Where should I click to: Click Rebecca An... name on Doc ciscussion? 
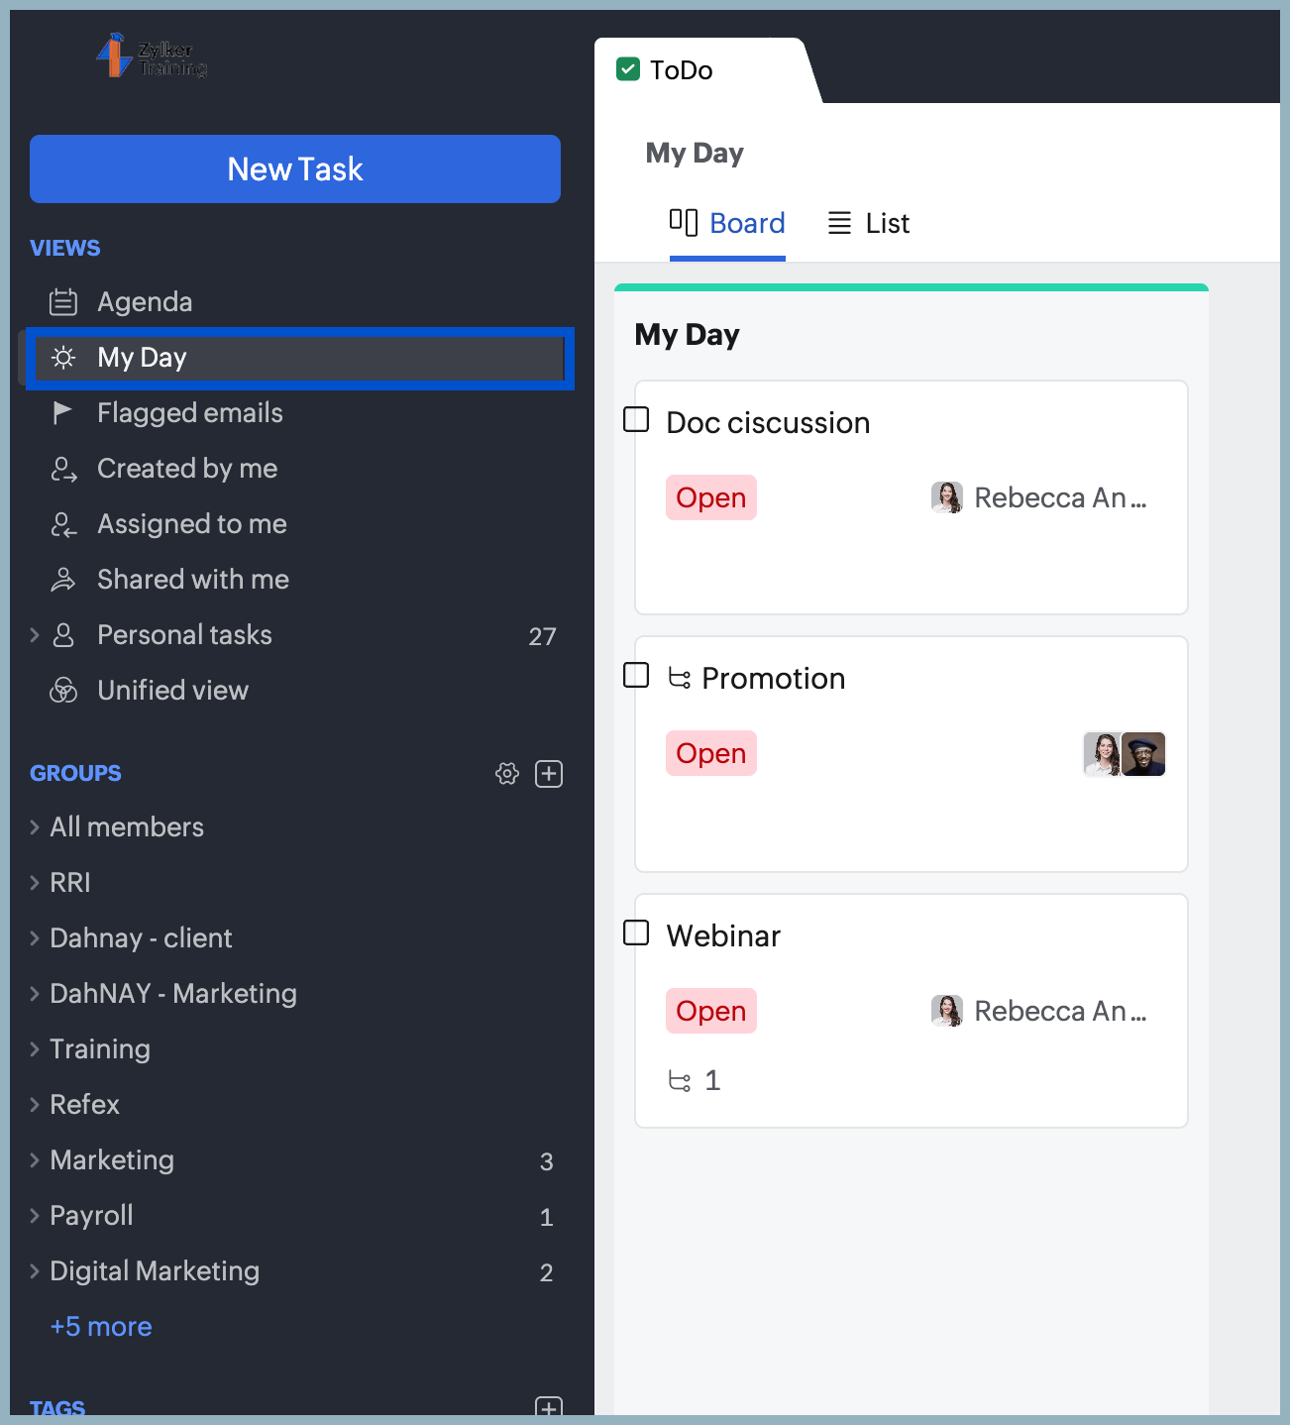tap(1060, 497)
